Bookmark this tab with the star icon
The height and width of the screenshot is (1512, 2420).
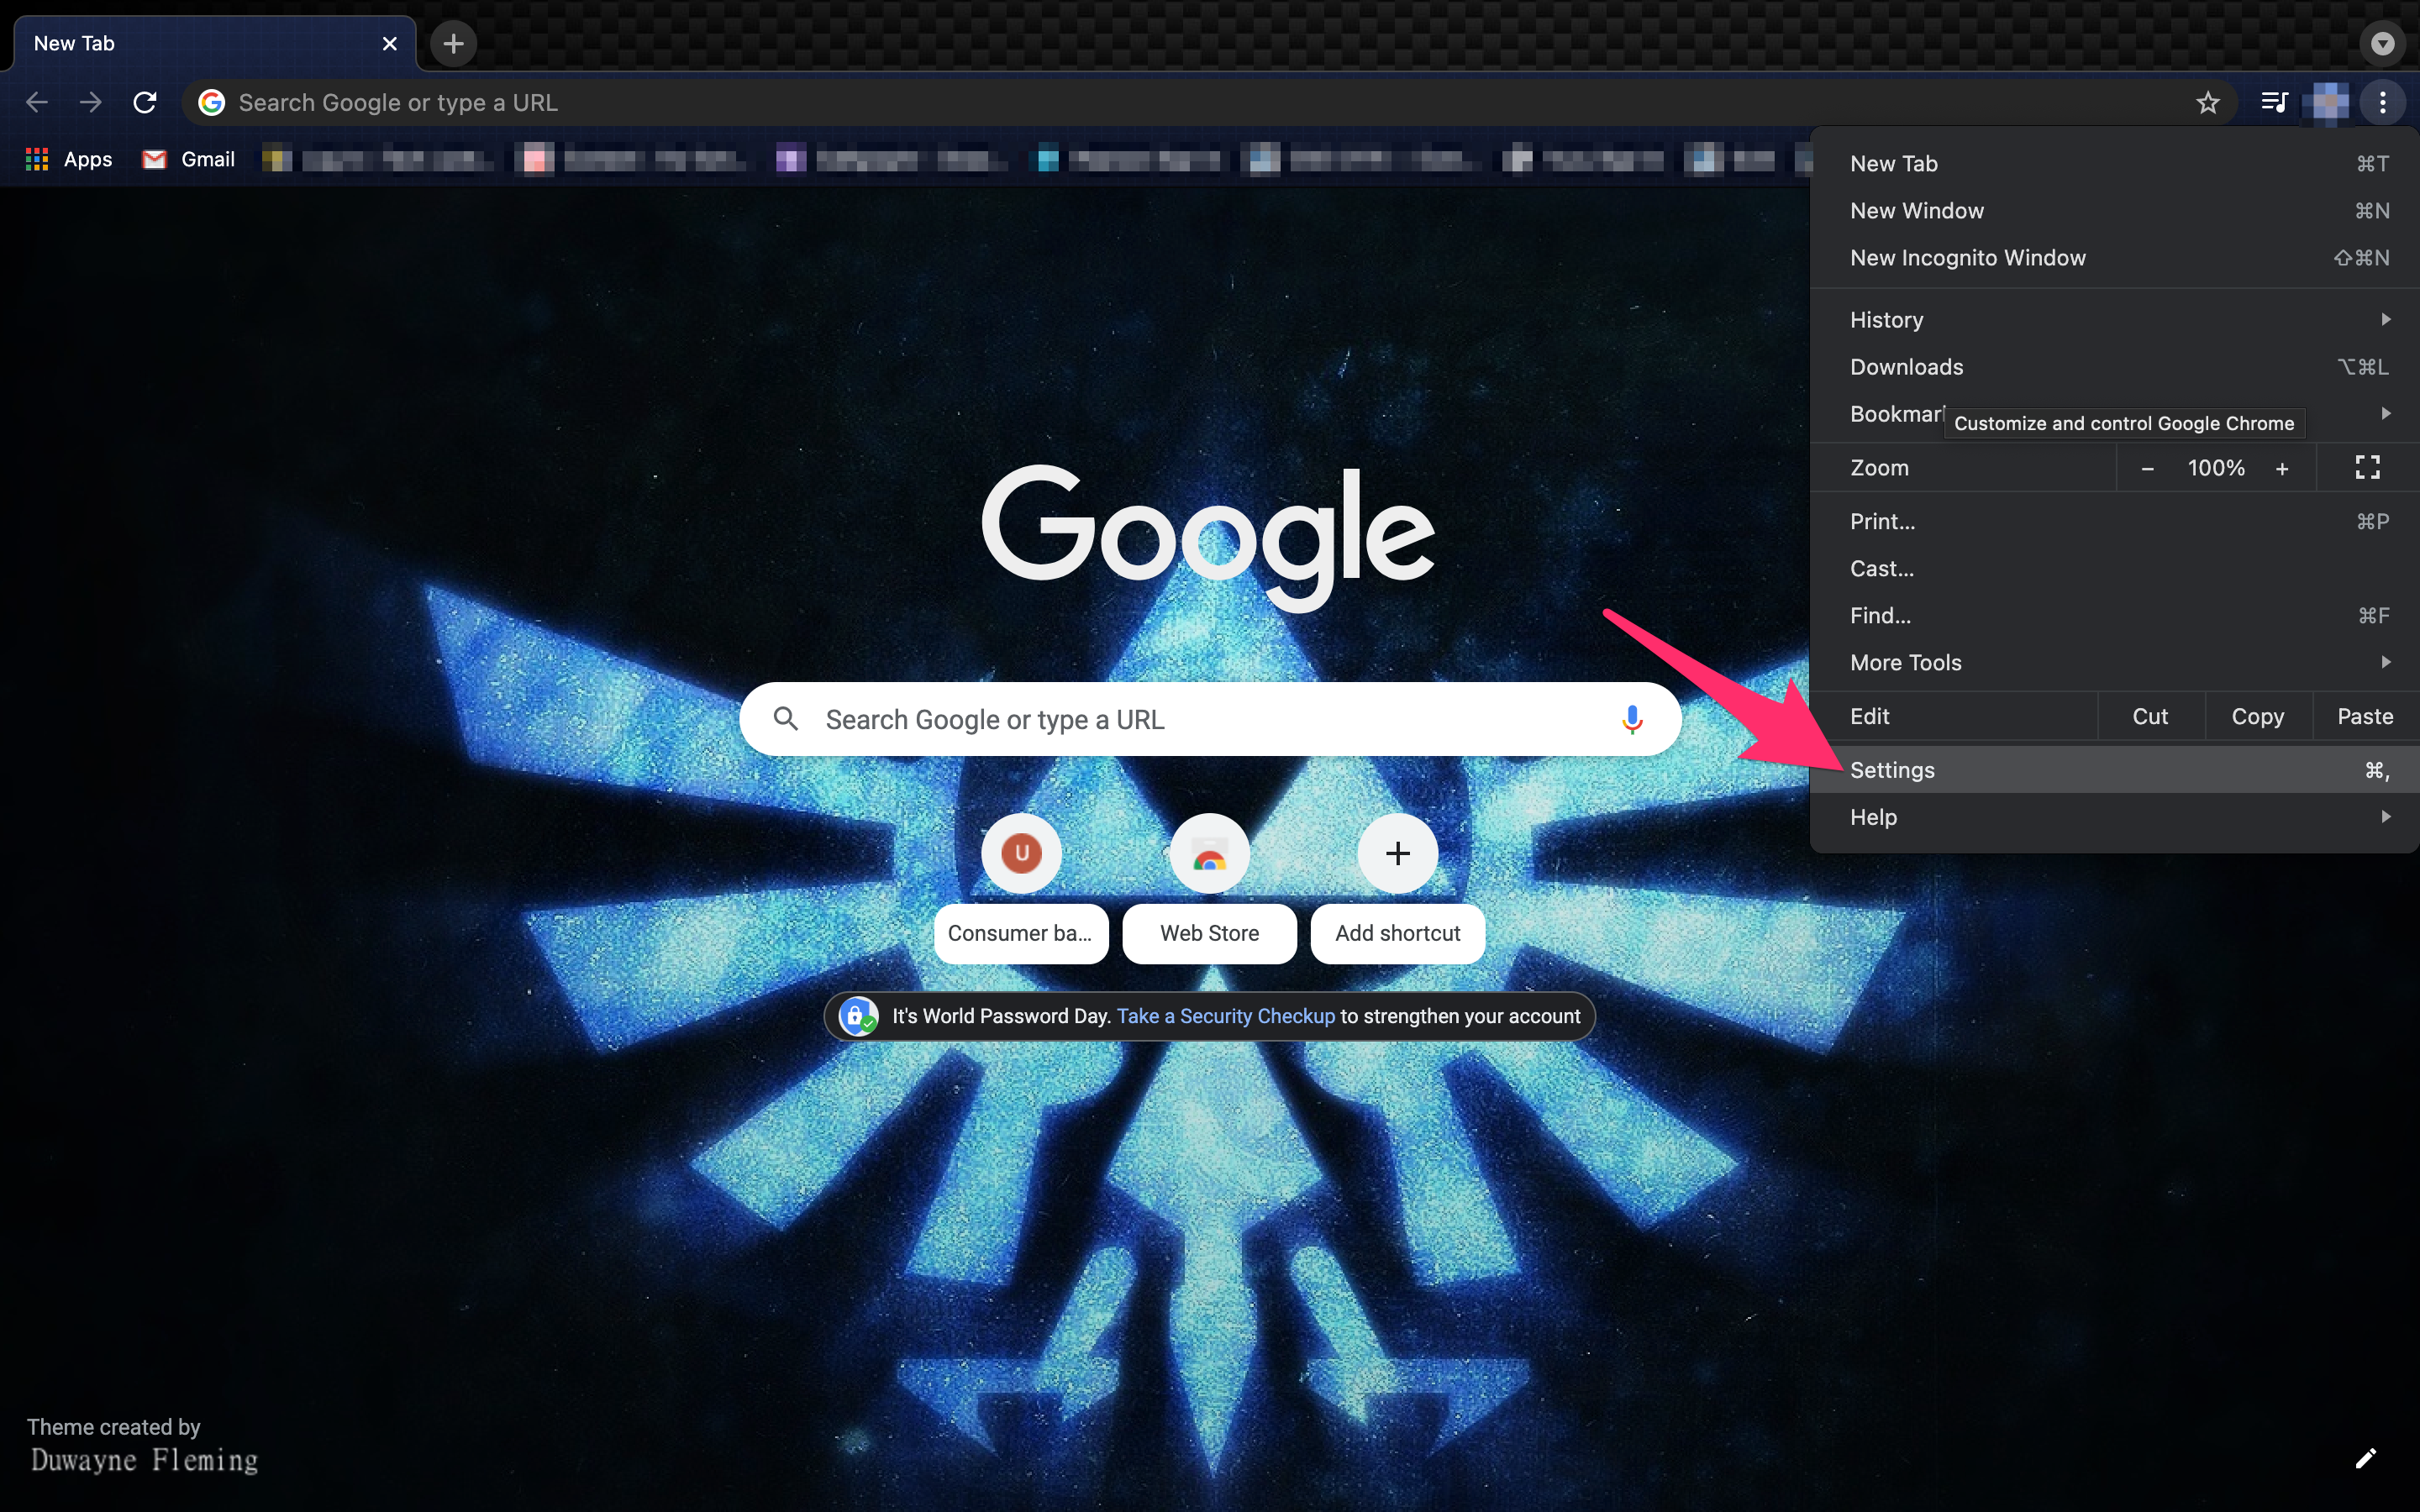(x=2208, y=102)
